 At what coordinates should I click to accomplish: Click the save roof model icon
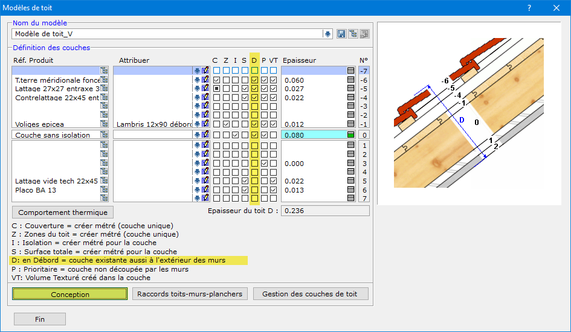point(341,34)
